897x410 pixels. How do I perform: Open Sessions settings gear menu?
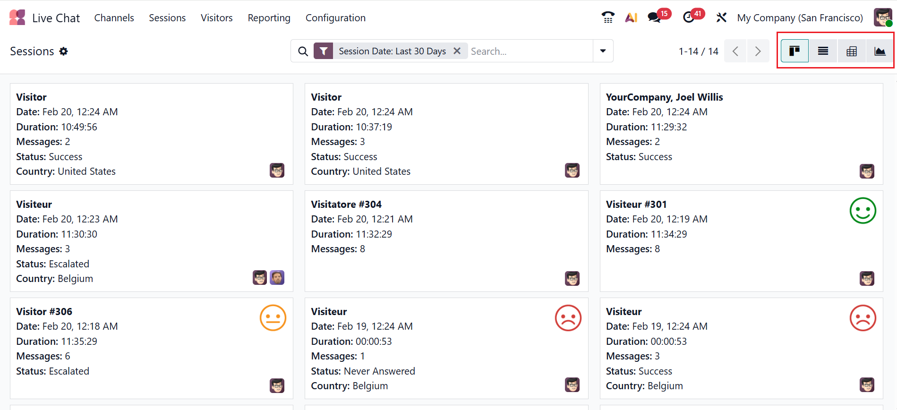click(x=64, y=51)
